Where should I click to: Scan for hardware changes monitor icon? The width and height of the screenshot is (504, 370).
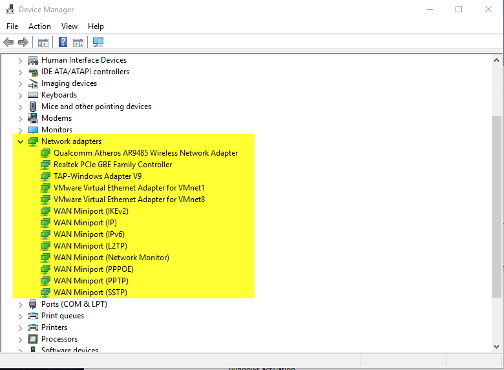(98, 42)
